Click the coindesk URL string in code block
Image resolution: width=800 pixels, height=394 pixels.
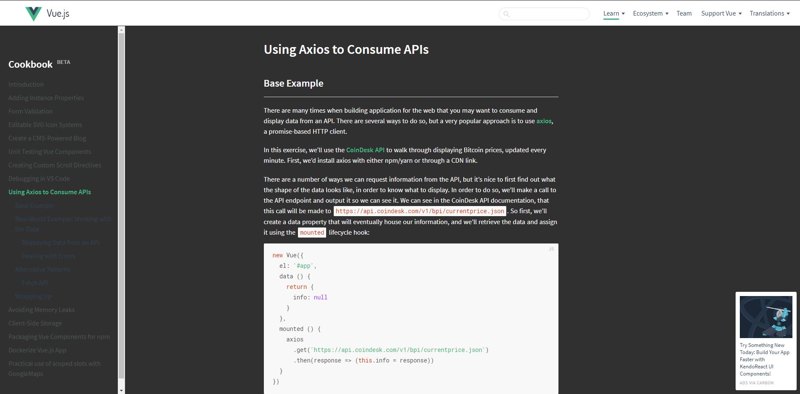(x=398, y=350)
